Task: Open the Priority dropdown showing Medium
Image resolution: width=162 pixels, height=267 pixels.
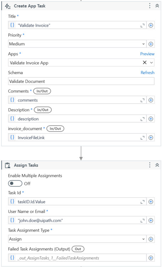Action: pos(77,44)
